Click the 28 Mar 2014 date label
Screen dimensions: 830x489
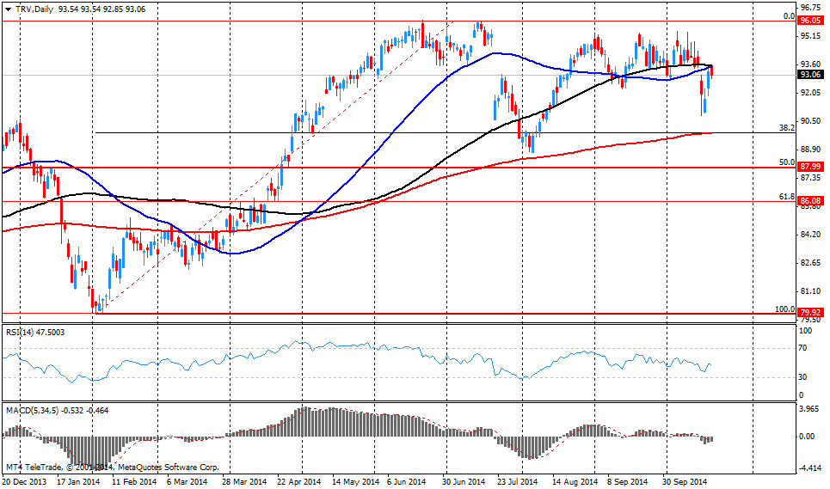pyautogui.click(x=244, y=481)
